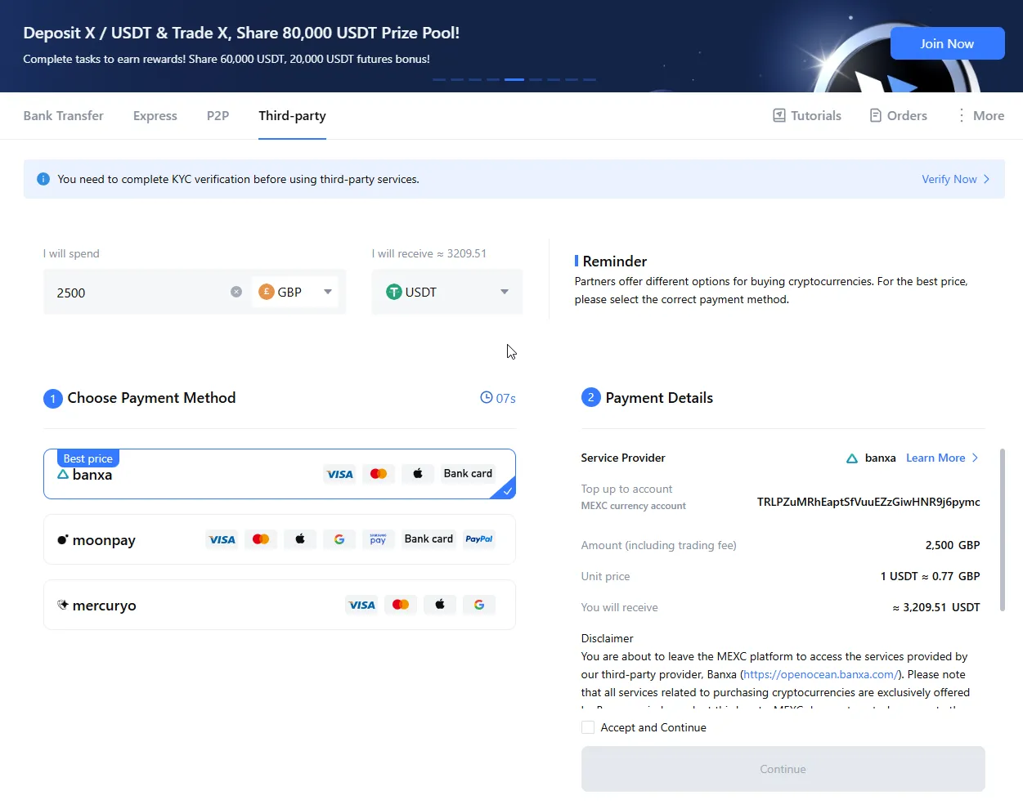Click the USDT Tether coin icon

tap(394, 292)
